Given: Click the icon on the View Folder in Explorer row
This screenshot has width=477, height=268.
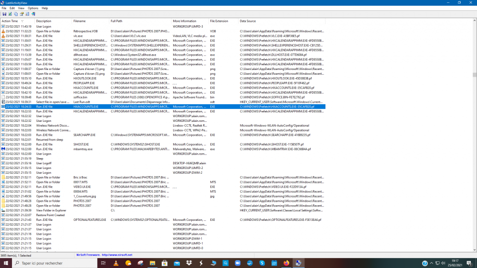Looking at the screenshot, I should click(x=3, y=210).
